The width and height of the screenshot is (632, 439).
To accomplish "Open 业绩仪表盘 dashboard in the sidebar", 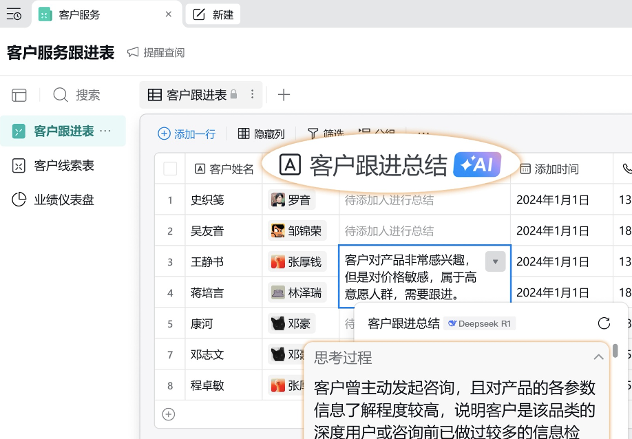I will (63, 200).
